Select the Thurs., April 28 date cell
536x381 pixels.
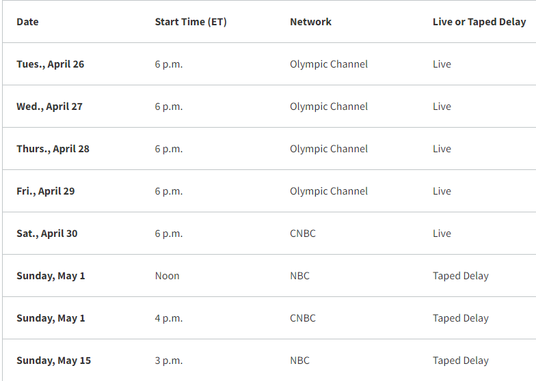53,149
